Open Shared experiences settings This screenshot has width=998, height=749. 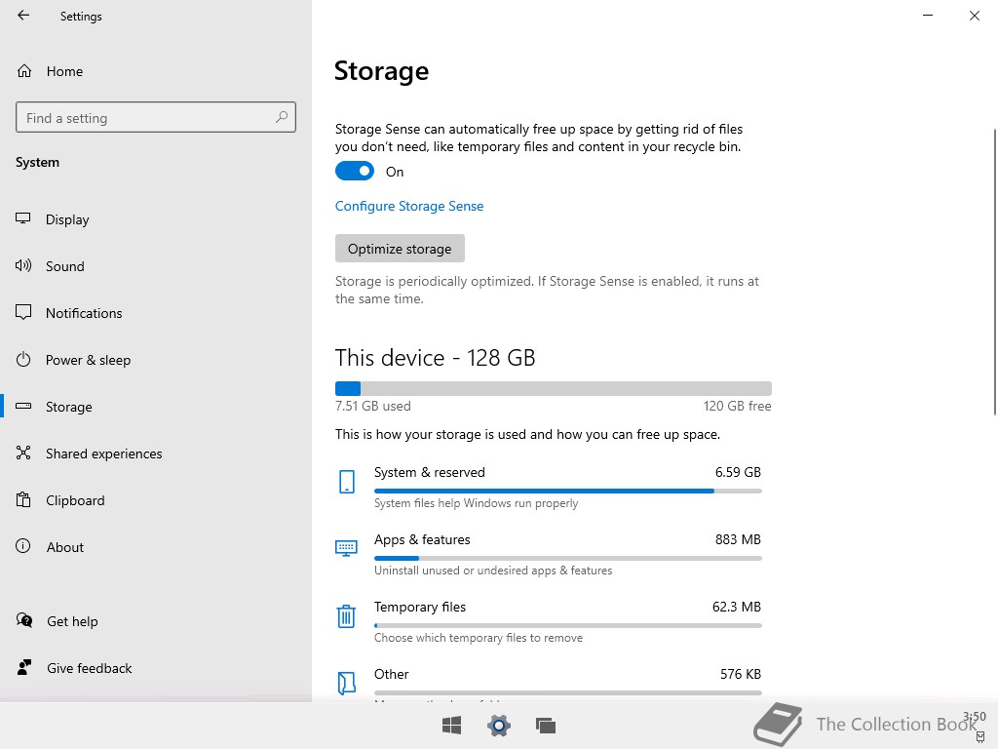tap(156, 453)
